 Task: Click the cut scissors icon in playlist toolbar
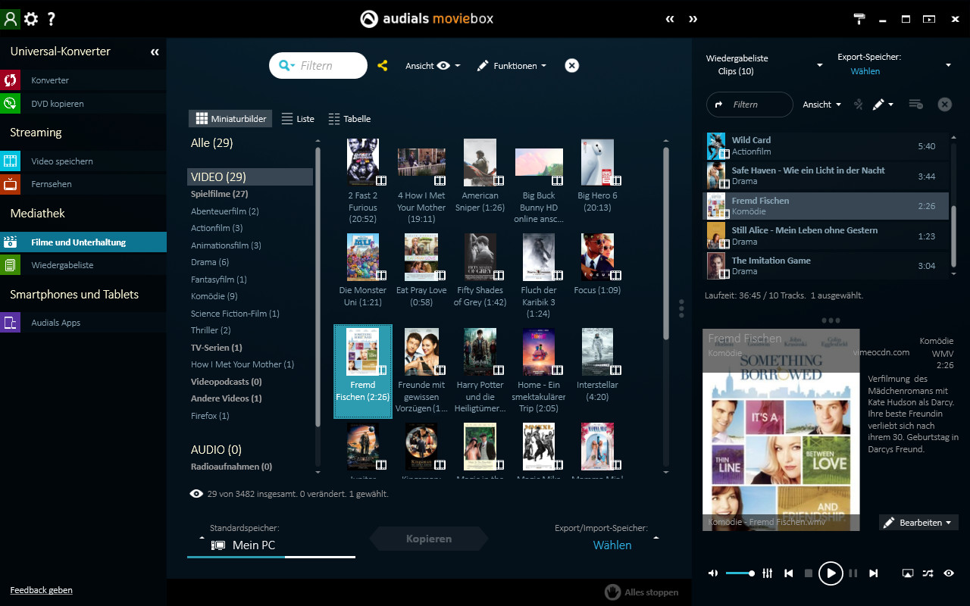[x=859, y=105]
